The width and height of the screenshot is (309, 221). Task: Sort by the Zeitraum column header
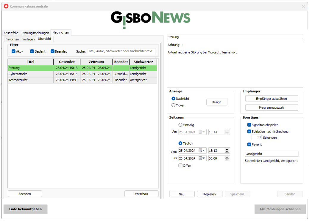click(x=96, y=62)
